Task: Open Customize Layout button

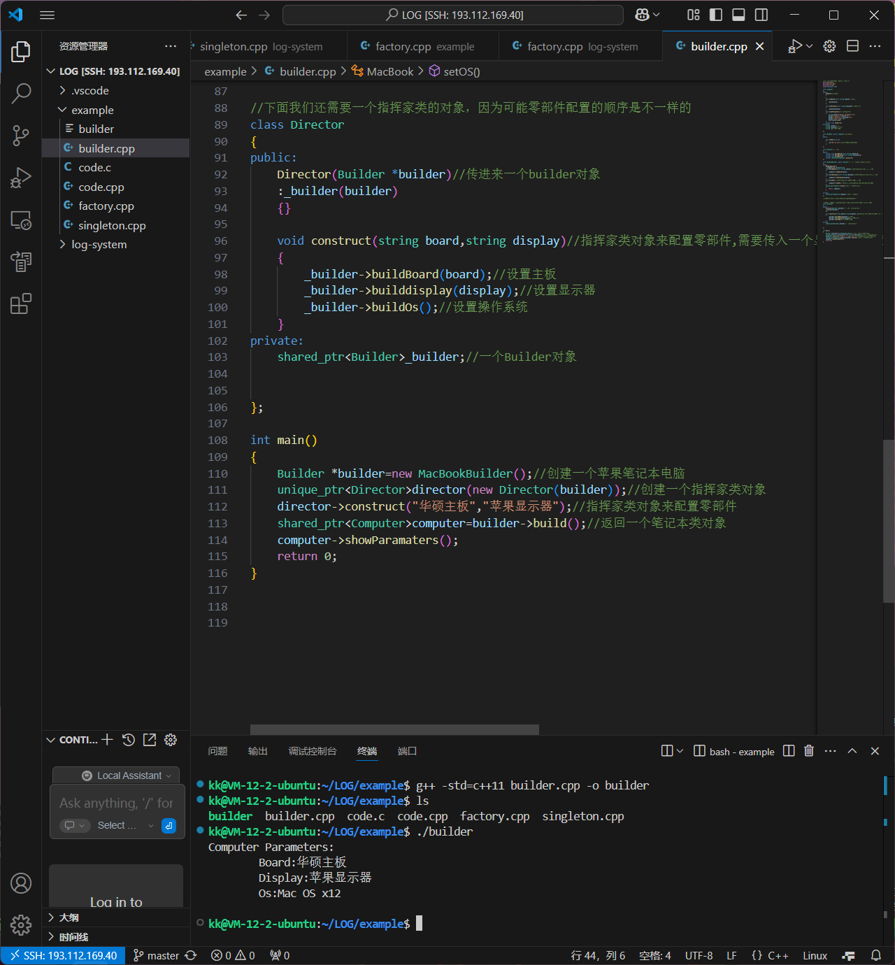Action: pos(693,15)
